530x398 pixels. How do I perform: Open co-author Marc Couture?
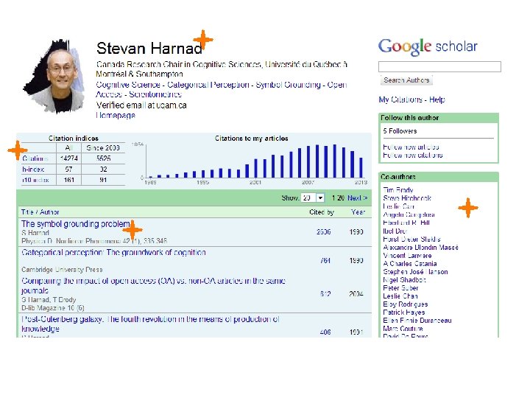pos(403,329)
